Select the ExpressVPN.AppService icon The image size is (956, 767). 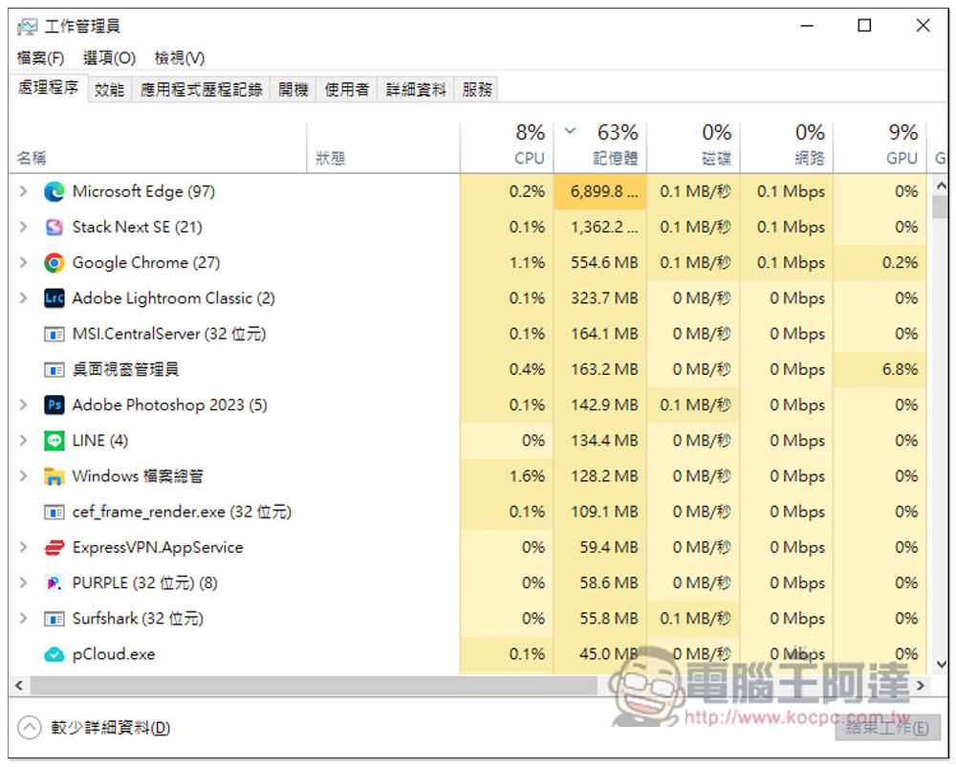tap(54, 548)
